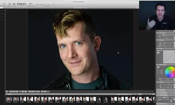Select the dark thumbnail right after the highlighted one
This screenshot has width=175, height=105.
tap(107, 99)
